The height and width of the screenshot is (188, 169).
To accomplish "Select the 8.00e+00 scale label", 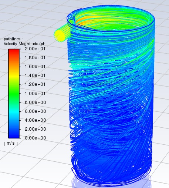I will [x=36, y=103].
